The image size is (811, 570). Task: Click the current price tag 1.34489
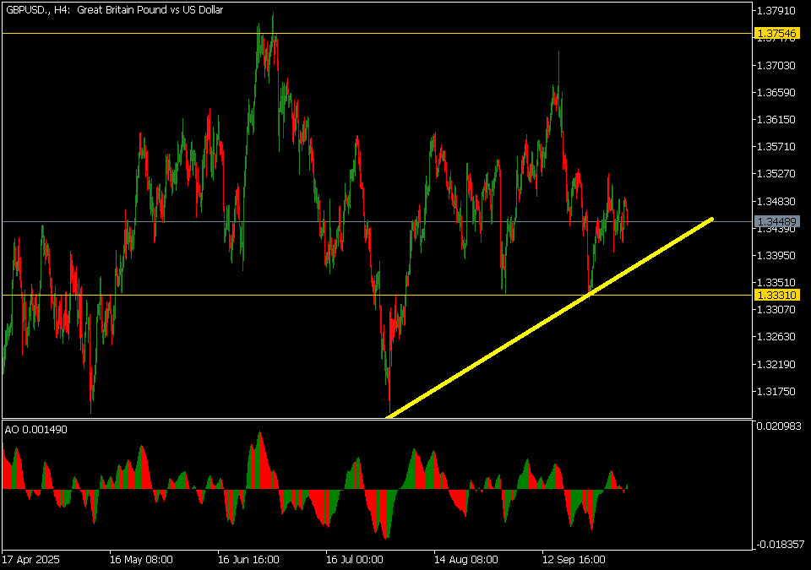pos(776,221)
